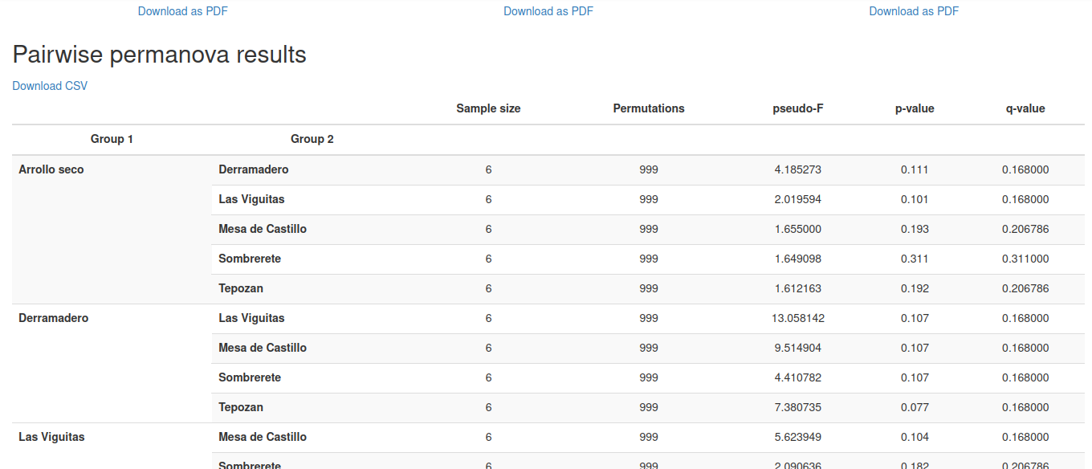1092x469 pixels.
Task: Click the Group 1 header label
Action: (112, 139)
